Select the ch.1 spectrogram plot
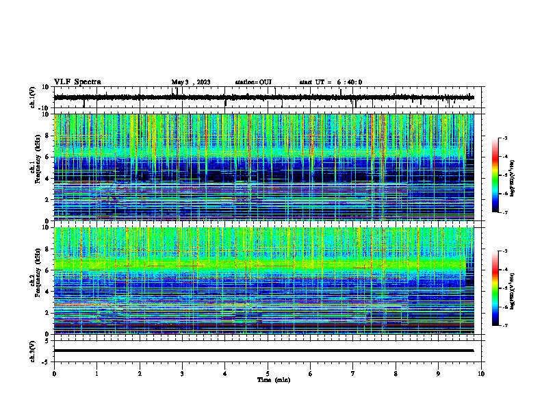Viewport: 542px width, 419px height. (264, 167)
